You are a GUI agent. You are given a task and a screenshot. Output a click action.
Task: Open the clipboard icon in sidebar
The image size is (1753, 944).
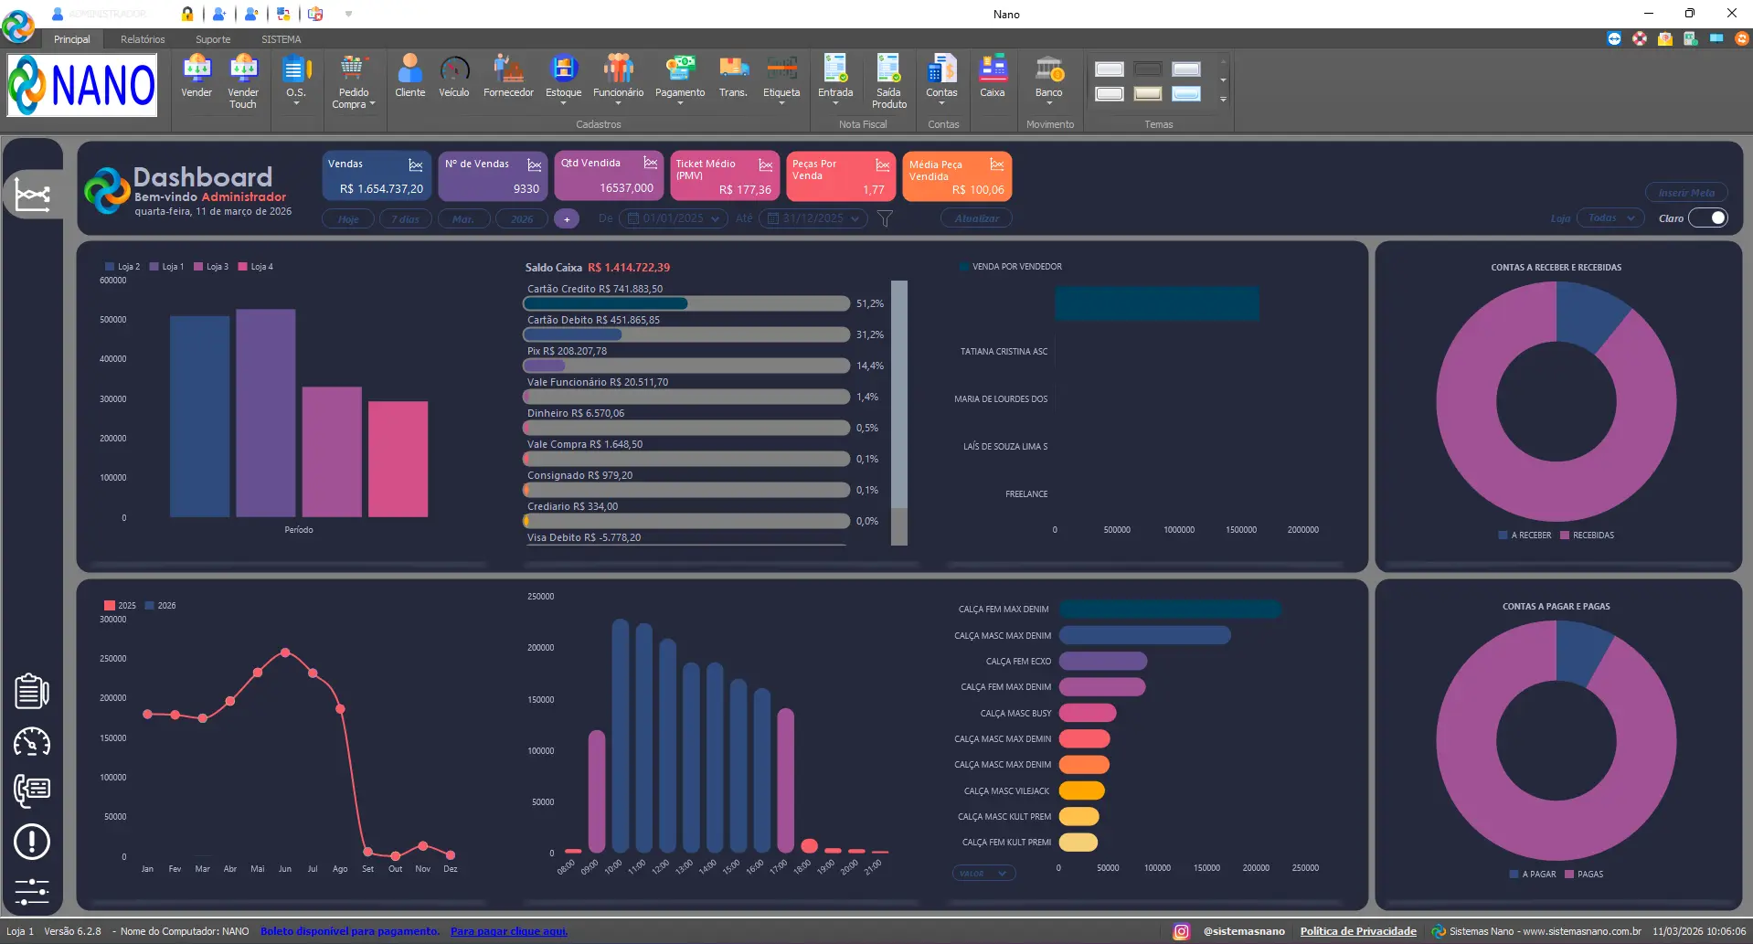click(x=32, y=692)
